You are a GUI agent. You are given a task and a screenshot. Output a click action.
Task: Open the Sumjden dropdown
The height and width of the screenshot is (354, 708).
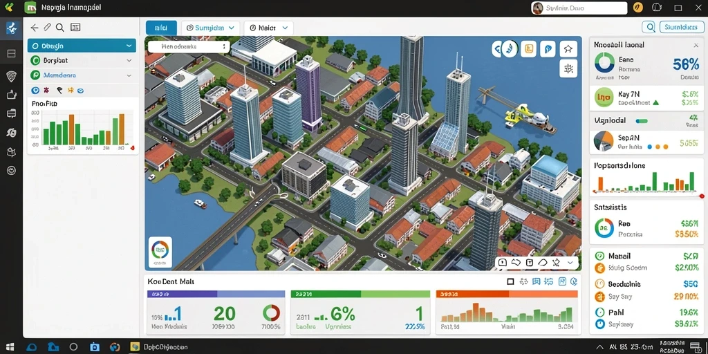click(210, 28)
